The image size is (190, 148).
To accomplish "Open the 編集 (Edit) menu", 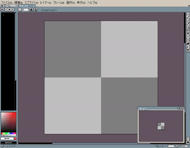I will [x=18, y=3].
